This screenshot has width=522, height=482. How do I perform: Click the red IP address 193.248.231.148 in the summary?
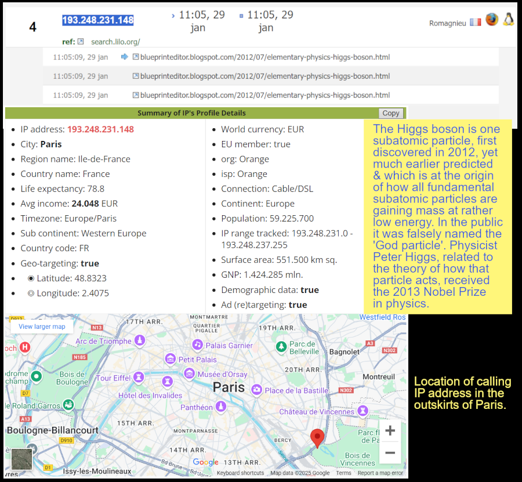click(100, 129)
